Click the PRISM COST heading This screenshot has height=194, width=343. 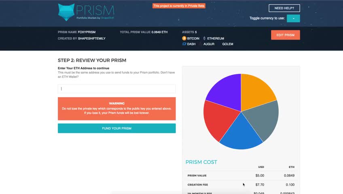tap(201, 162)
